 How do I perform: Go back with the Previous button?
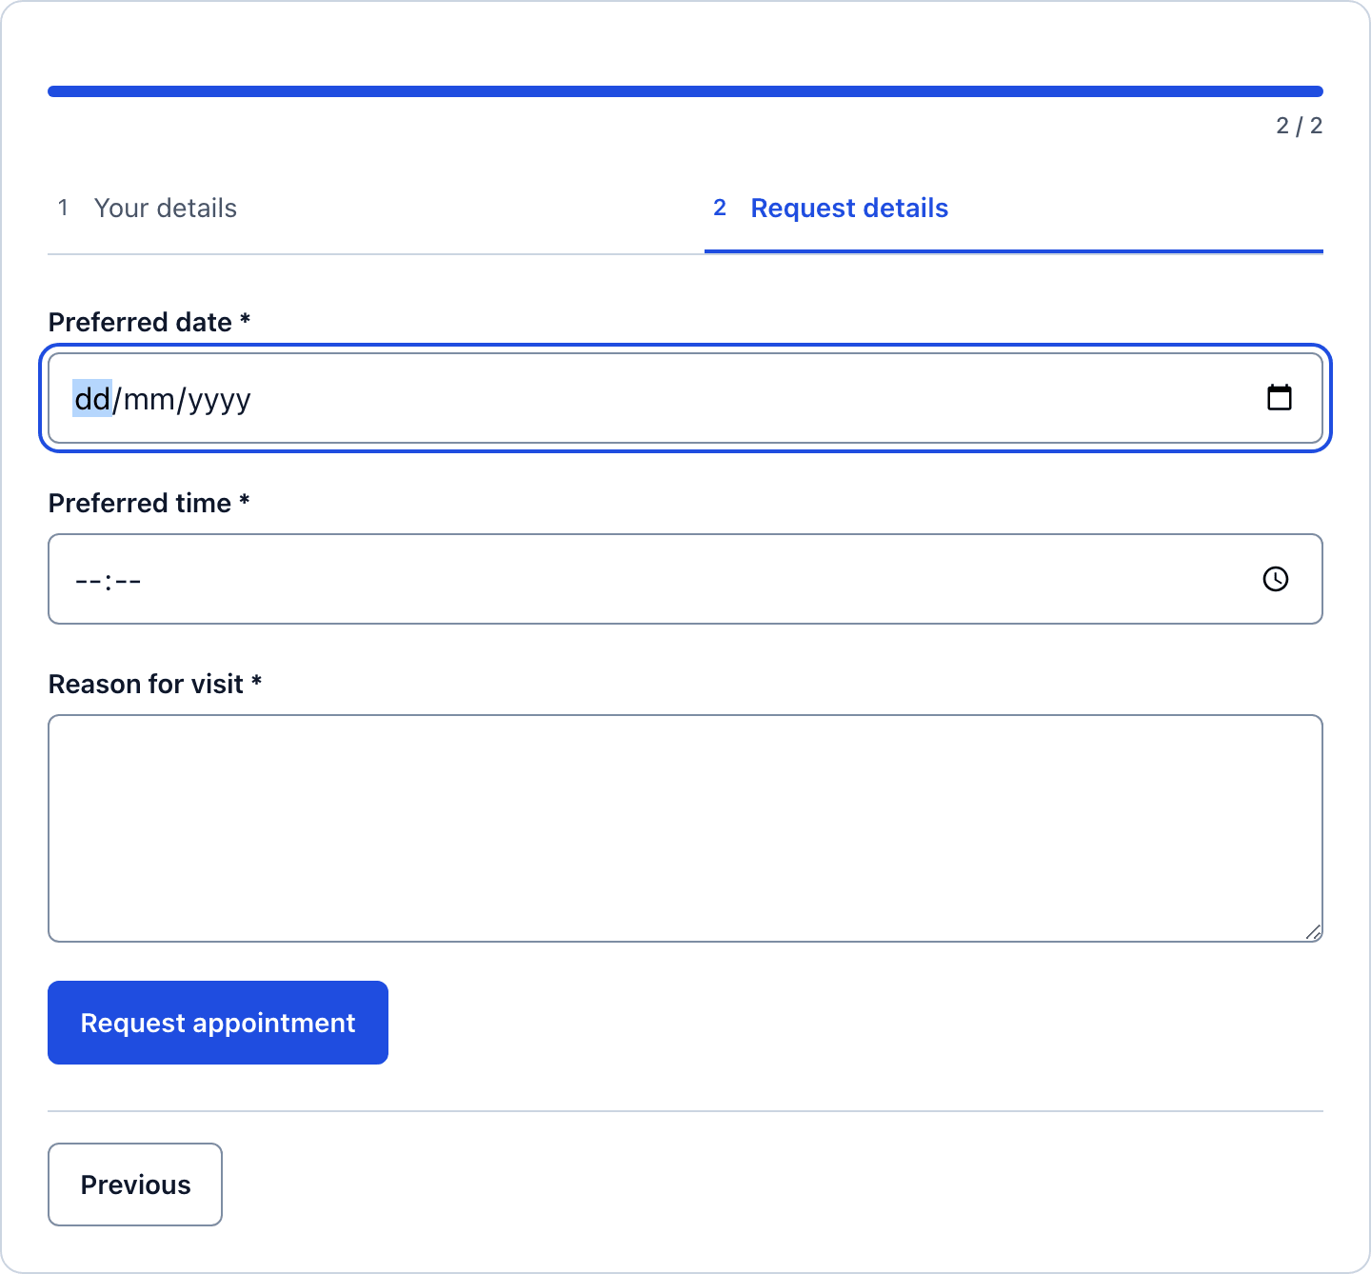click(x=135, y=1184)
